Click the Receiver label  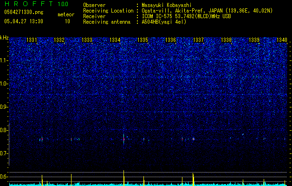[94, 16]
